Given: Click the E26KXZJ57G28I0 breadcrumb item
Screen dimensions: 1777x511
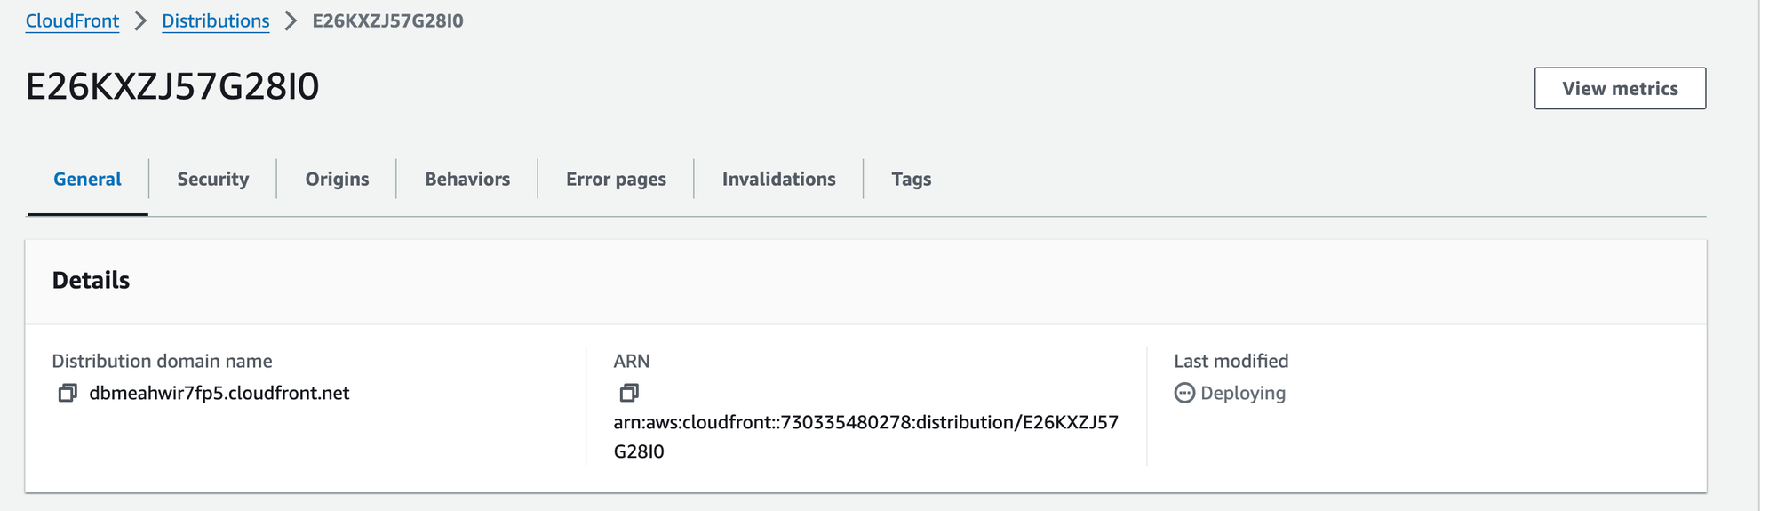Looking at the screenshot, I should pos(387,21).
